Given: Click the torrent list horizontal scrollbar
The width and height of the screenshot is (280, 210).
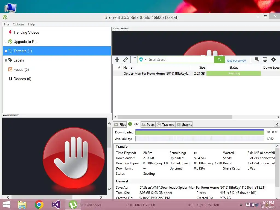Looking at the screenshot, I should coord(175,117).
